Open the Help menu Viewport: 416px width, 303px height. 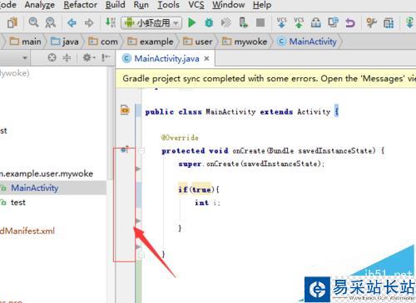(x=262, y=5)
